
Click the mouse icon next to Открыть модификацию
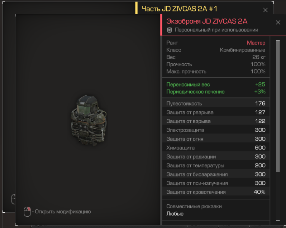point(27,212)
